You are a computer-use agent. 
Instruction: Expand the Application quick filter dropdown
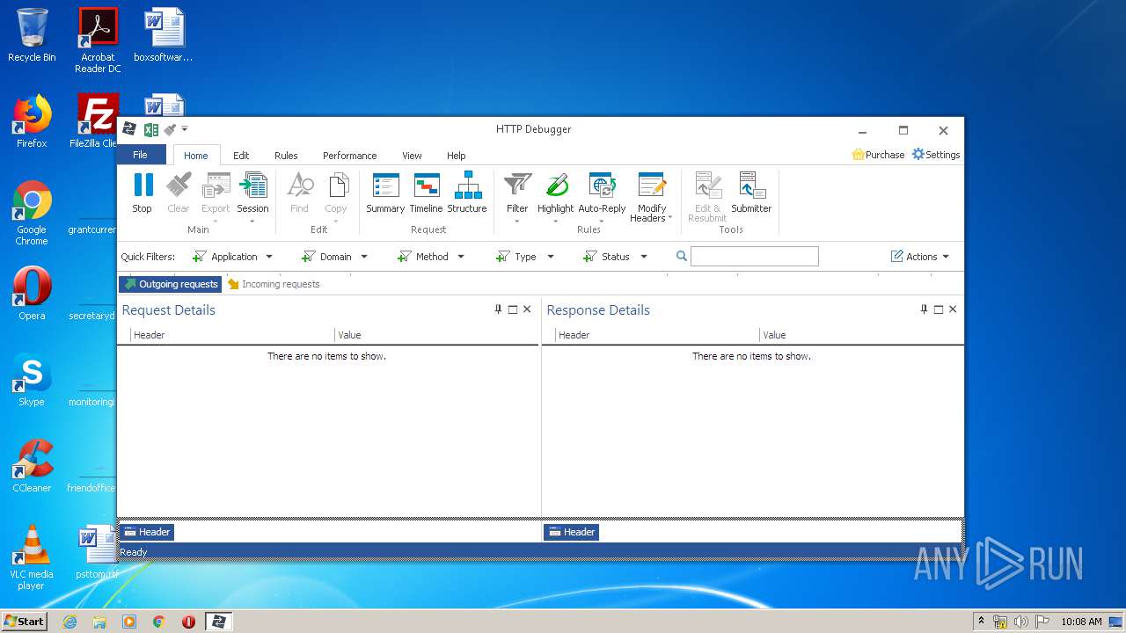point(269,257)
